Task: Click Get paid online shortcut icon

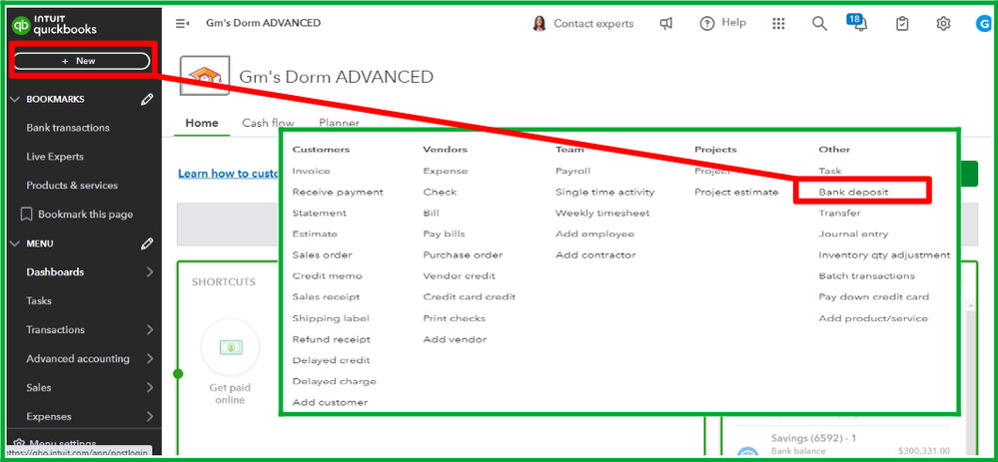Action: click(x=230, y=347)
